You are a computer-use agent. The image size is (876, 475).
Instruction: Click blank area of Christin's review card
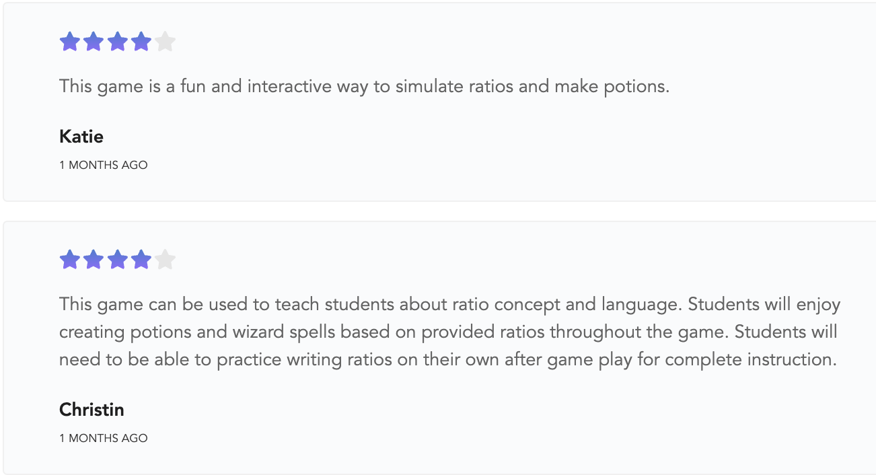(538, 417)
